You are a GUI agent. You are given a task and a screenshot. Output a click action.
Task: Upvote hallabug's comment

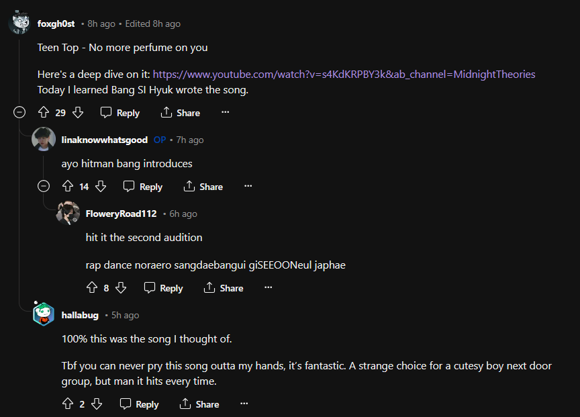tap(67, 404)
